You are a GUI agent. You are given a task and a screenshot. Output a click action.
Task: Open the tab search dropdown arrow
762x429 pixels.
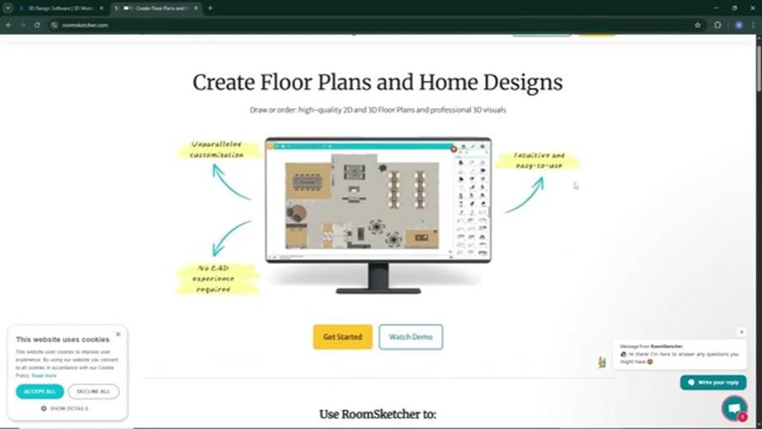7,8
